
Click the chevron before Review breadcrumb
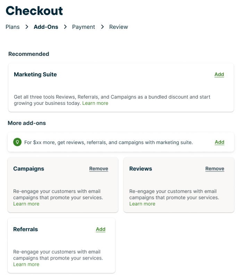(x=102, y=27)
